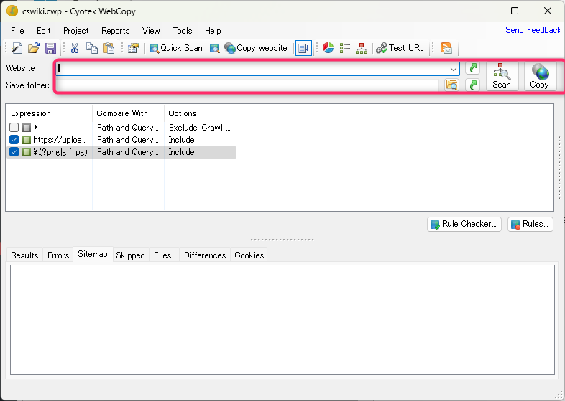Save the project with the floppy disk icon
The width and height of the screenshot is (565, 401).
pos(50,48)
